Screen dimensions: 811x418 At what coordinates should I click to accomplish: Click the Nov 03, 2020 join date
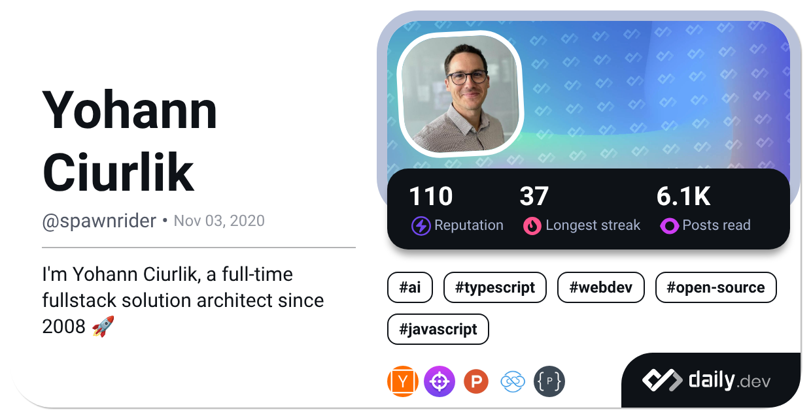coord(219,221)
